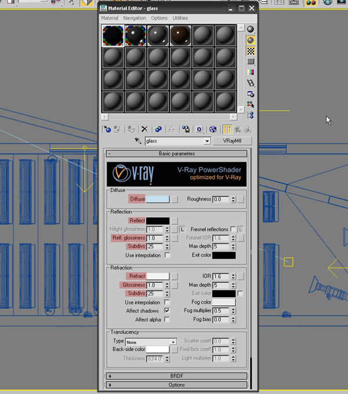Click the VRayMtl material type button

tap(231, 141)
